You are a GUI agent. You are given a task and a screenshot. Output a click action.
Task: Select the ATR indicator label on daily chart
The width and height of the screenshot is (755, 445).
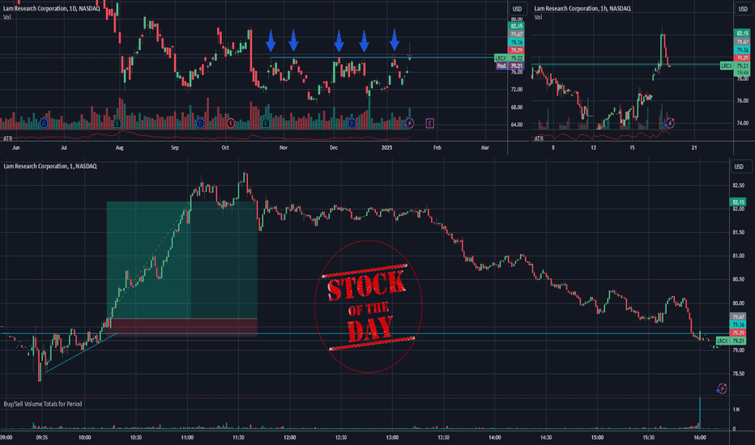7,138
